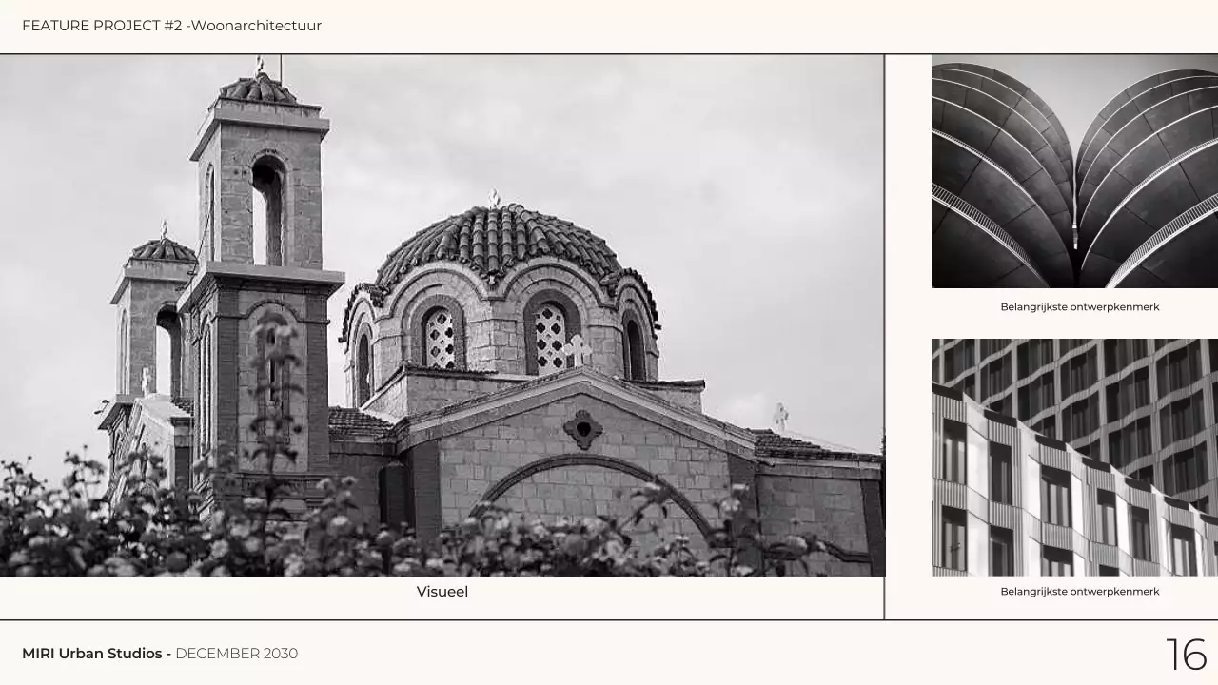1218x685 pixels.
Task: Click the white cross below the dome windows
Action: (577, 350)
